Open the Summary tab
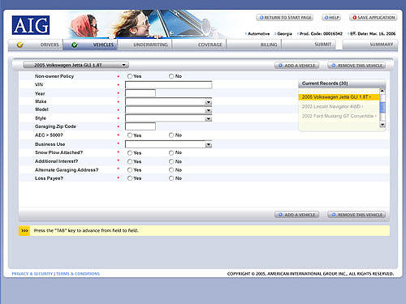Image resolution: width=406 pixels, height=304 pixels. coord(370,45)
